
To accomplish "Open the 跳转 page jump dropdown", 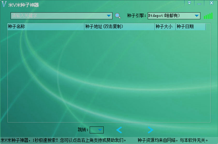I will (x=97, y=130).
